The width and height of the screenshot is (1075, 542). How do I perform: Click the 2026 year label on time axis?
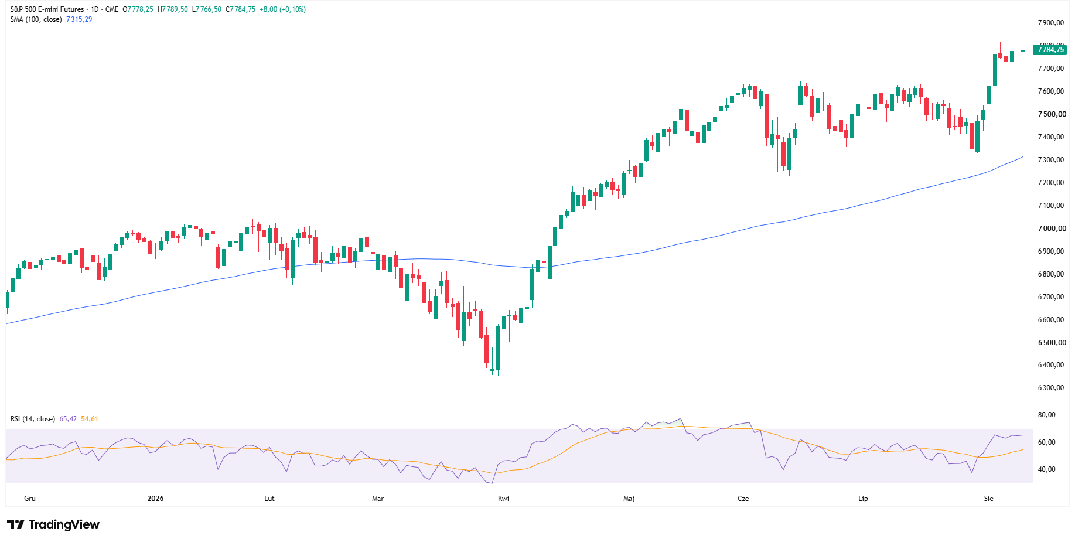[x=155, y=499]
